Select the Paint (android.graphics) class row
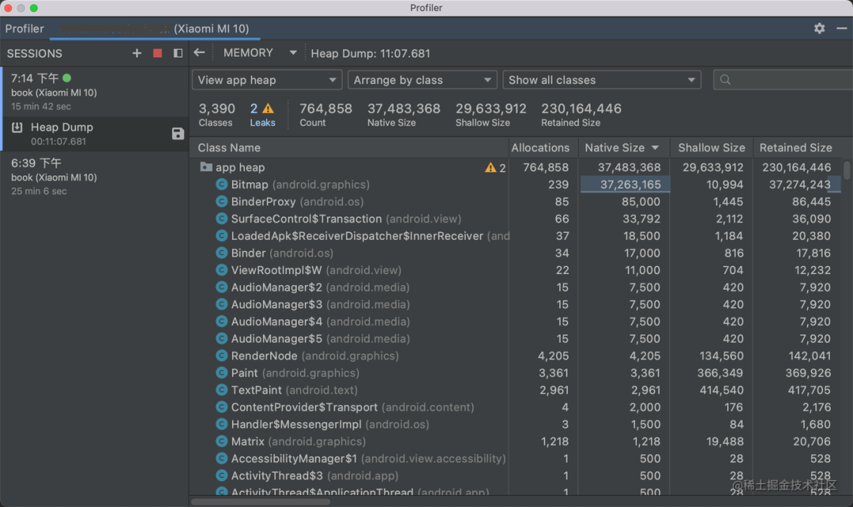Screen dimensions: 853x507 516,374
